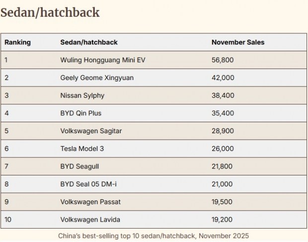Click the Nissan Sylphy entry

tap(82, 95)
